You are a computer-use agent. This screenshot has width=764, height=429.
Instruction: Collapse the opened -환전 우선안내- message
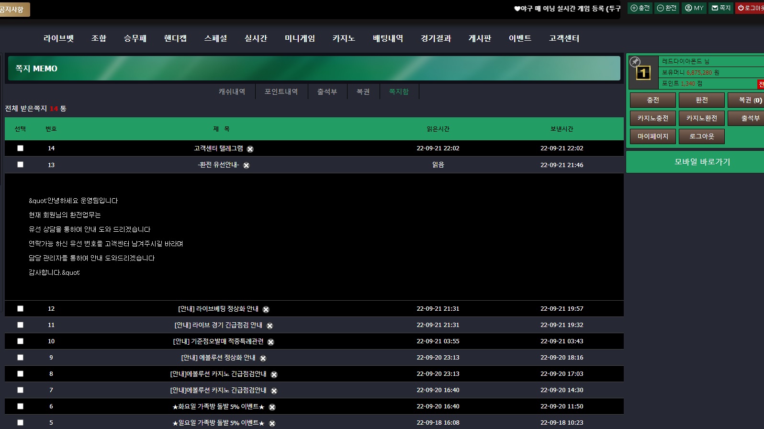click(x=218, y=165)
